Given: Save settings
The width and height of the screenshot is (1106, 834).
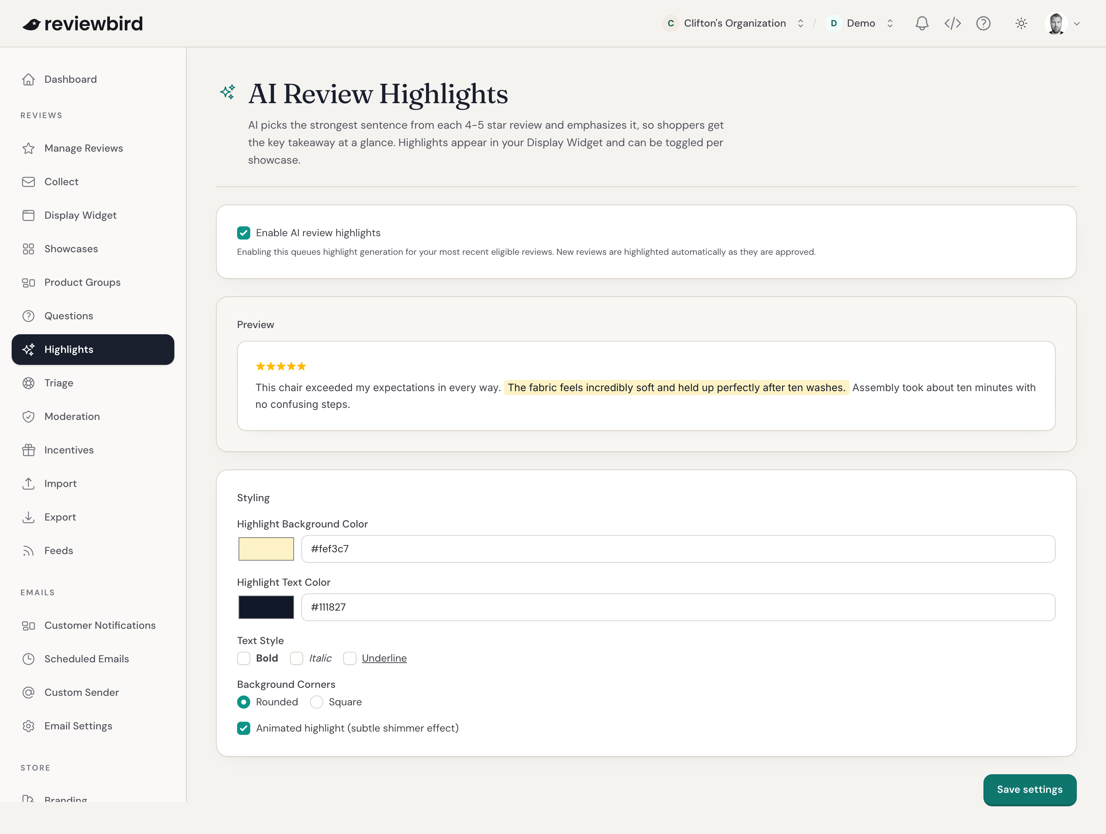Looking at the screenshot, I should click(x=1029, y=790).
